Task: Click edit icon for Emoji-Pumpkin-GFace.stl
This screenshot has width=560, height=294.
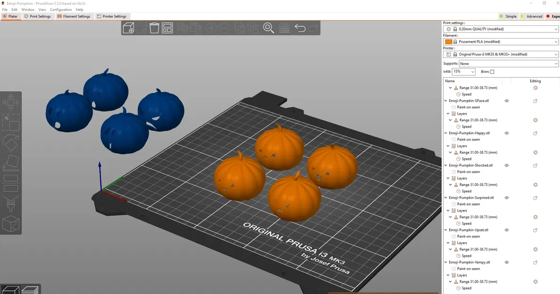Action: (535, 101)
